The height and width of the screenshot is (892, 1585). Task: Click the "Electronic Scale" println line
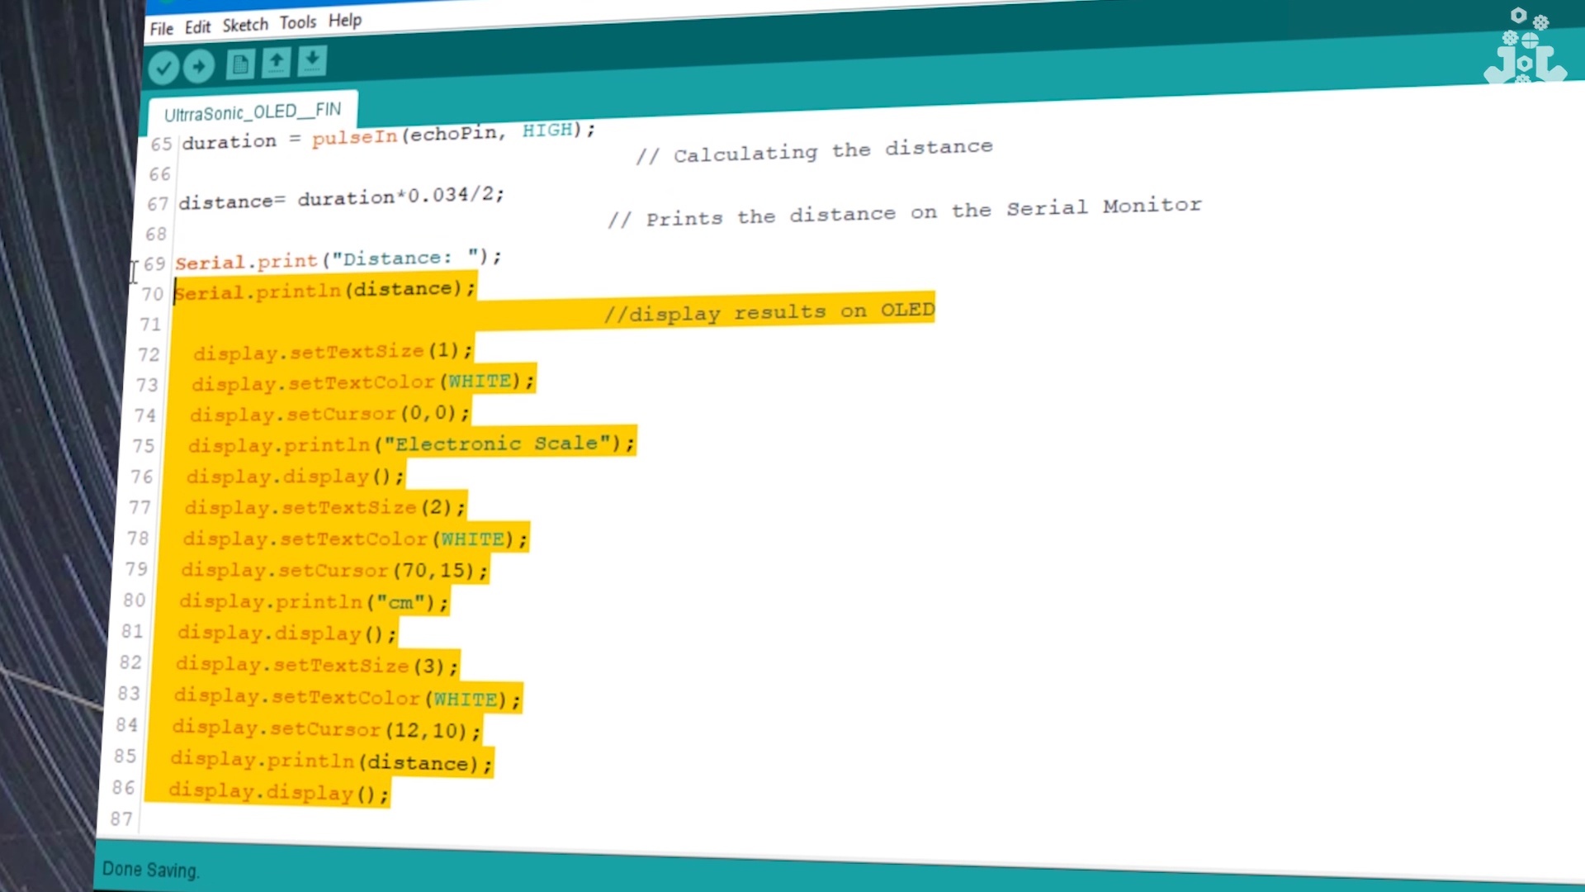[410, 444]
